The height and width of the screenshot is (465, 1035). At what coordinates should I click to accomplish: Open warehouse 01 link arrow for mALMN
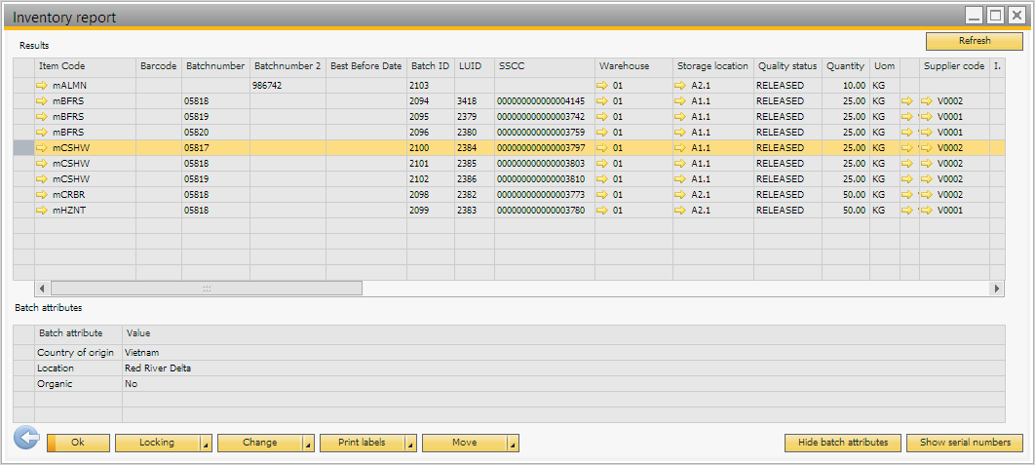coord(603,86)
